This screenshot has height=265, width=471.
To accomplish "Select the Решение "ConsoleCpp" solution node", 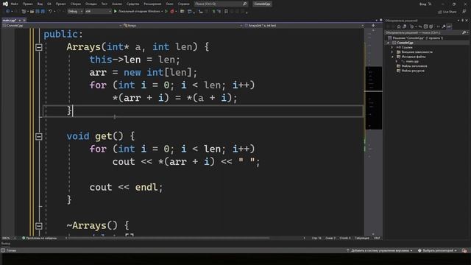I will [418, 38].
